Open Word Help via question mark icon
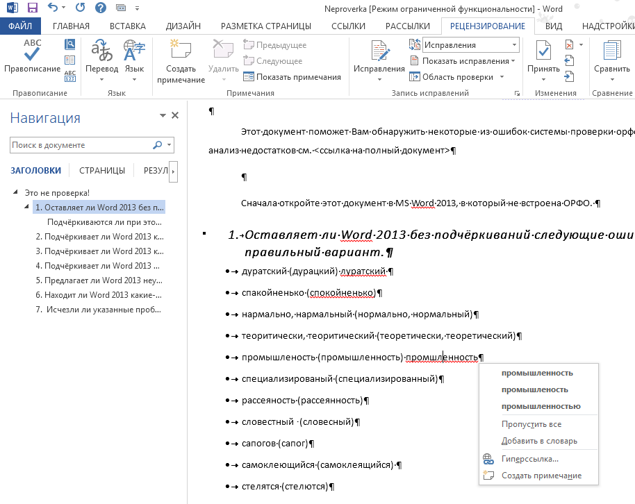The width and height of the screenshot is (635, 504). (x=101, y=7)
